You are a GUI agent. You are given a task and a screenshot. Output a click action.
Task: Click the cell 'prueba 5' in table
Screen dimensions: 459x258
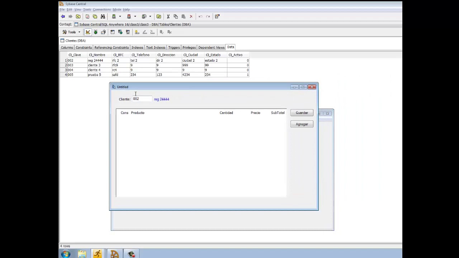tap(99, 75)
